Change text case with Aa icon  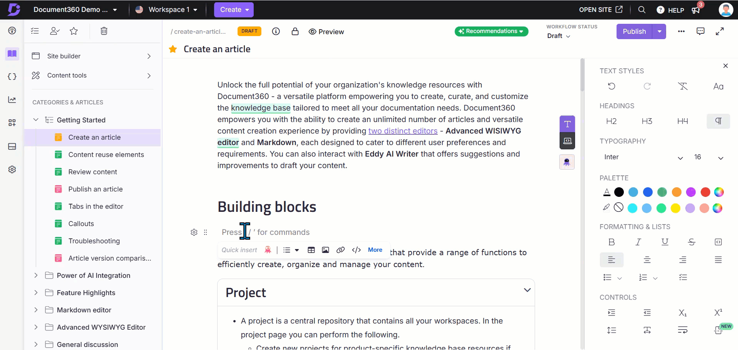718,86
